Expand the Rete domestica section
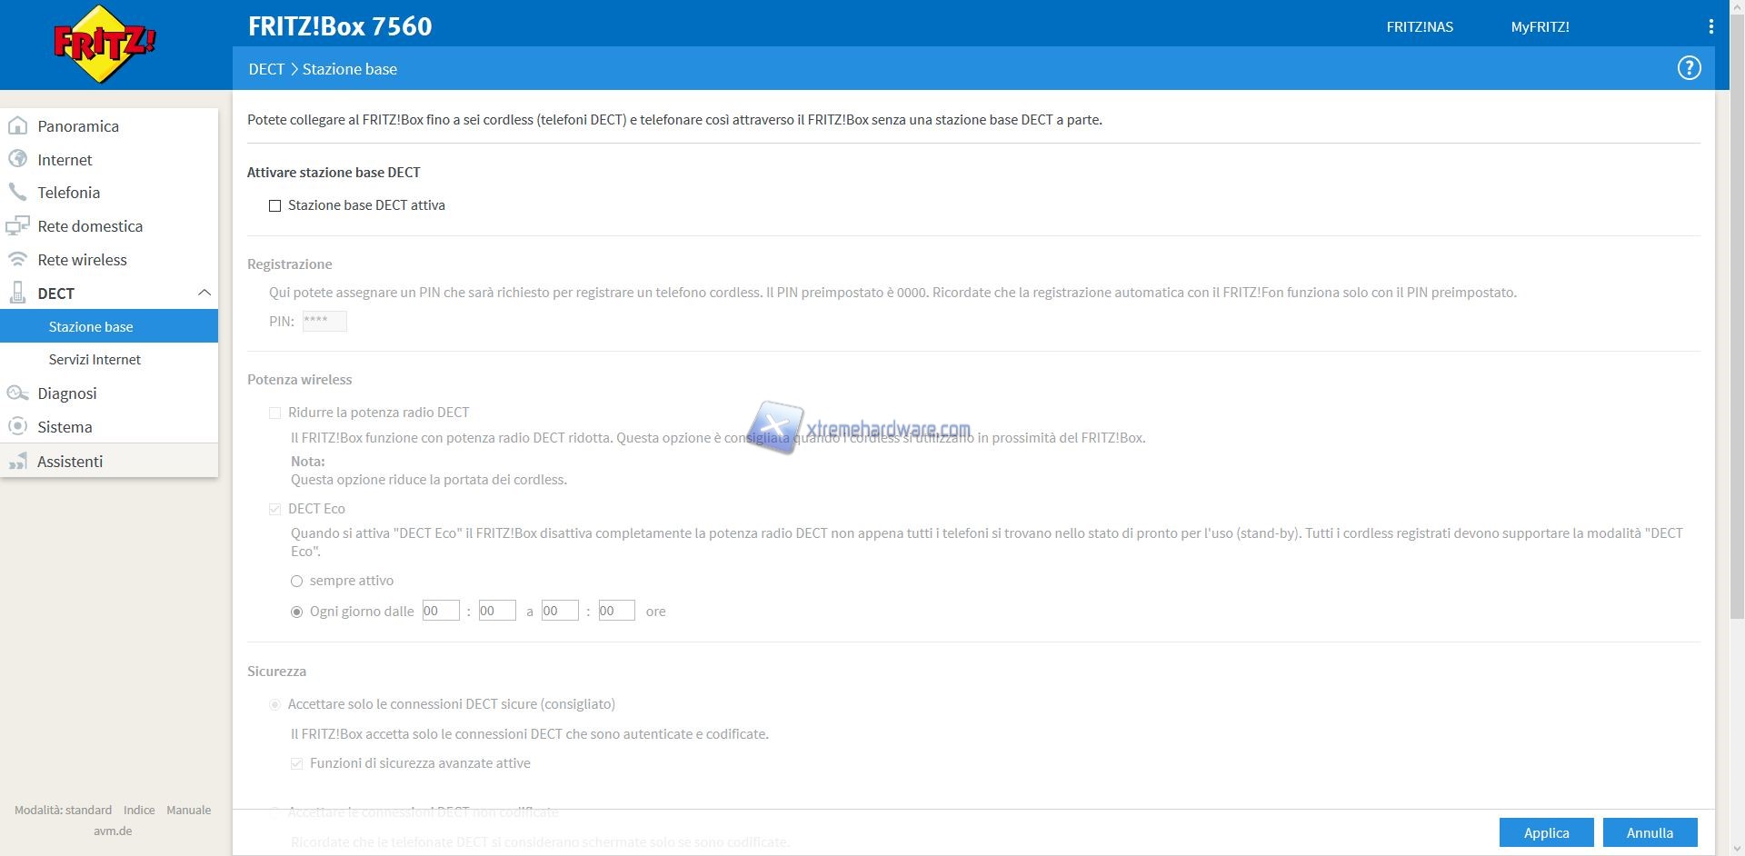This screenshot has height=856, width=1745. (x=89, y=226)
